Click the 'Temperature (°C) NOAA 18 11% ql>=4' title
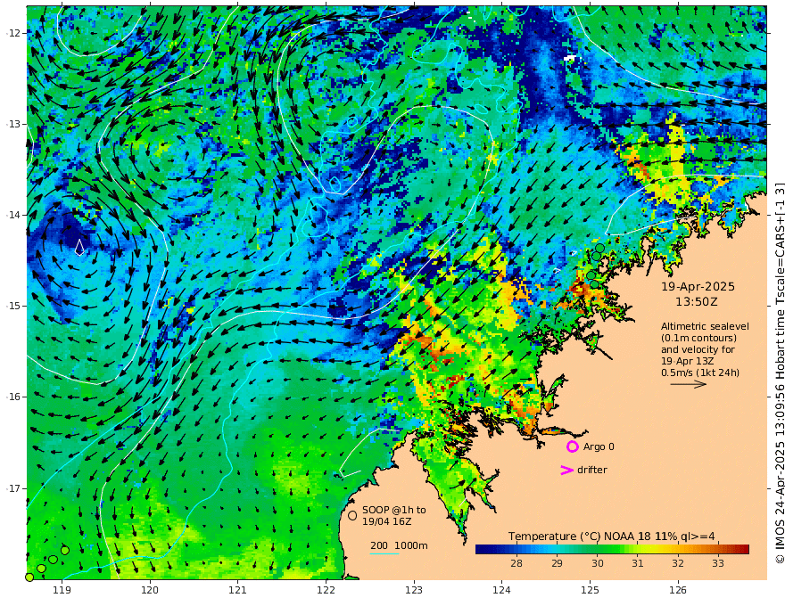 click(x=612, y=536)
